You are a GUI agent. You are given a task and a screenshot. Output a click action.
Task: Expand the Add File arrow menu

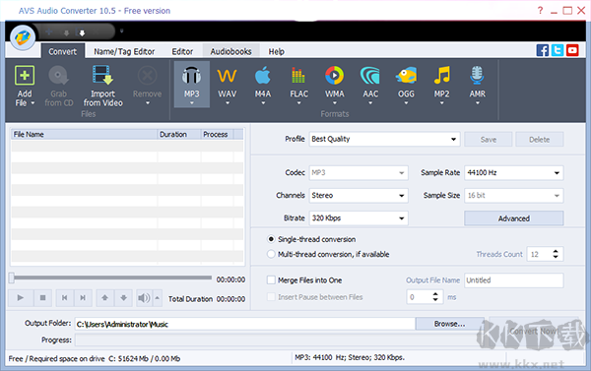pos(33,103)
